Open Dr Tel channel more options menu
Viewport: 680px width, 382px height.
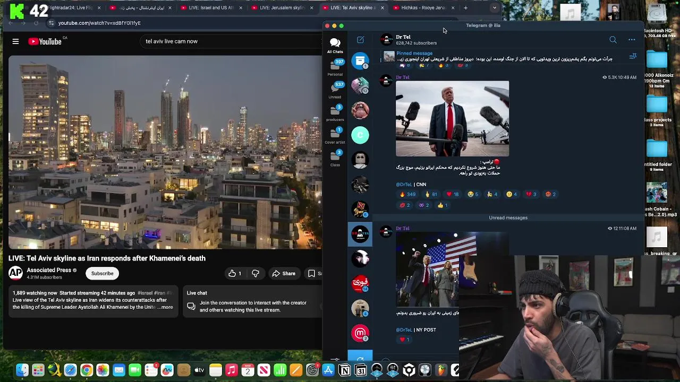[632, 40]
